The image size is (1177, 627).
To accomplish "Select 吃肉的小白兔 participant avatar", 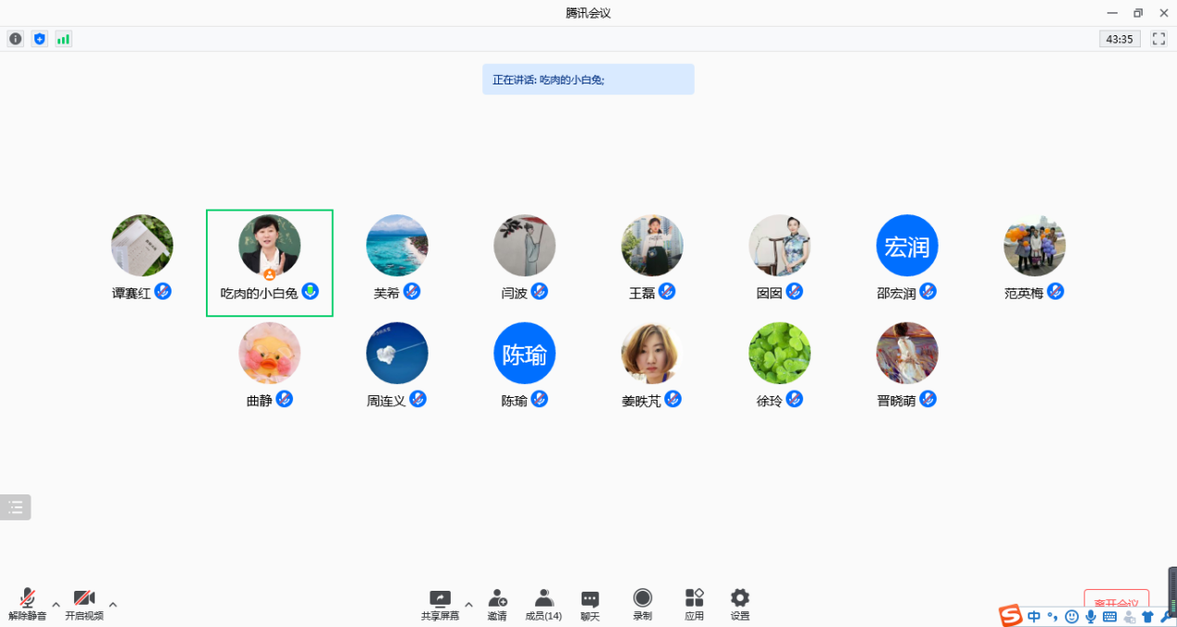I will coord(269,246).
